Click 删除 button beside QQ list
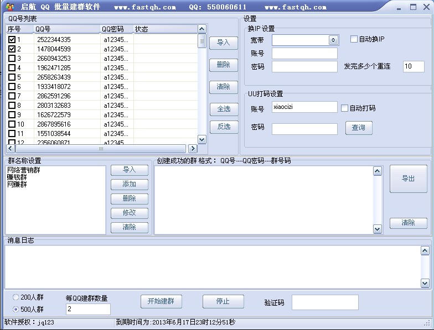 click(x=224, y=65)
